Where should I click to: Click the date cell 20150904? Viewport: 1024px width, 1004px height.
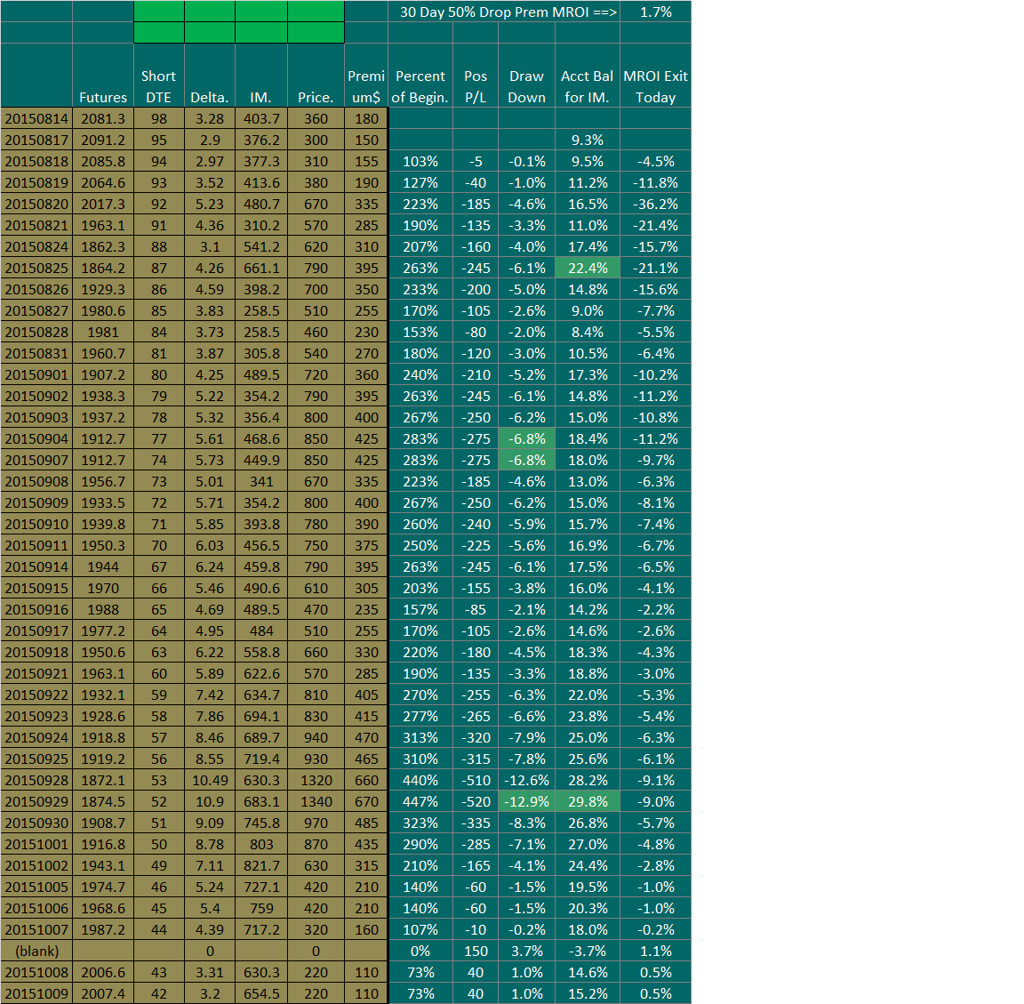tap(36, 439)
